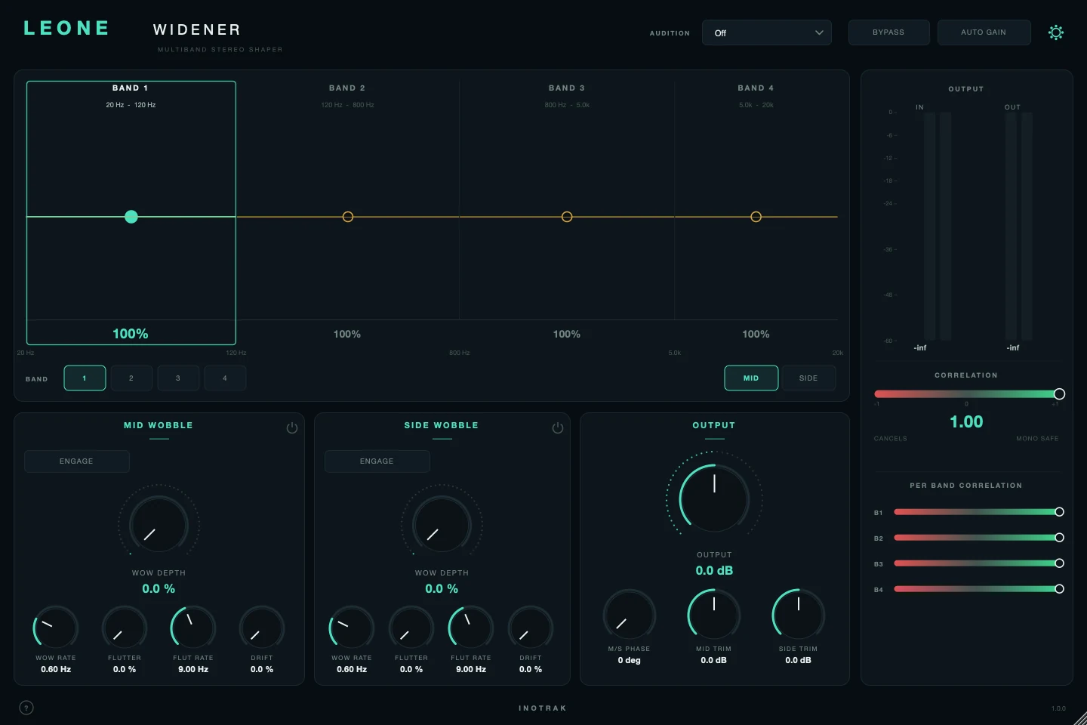This screenshot has width=1087, height=725.
Task: Click the 0.0 dB output value
Action: 714,570
